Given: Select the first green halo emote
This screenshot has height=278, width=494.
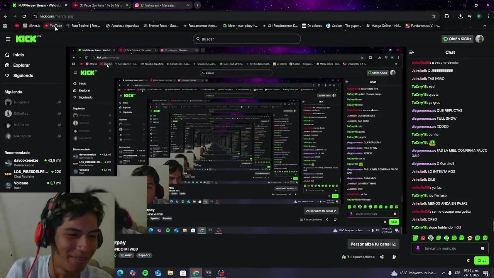Looking at the screenshot, I should coord(415,238).
